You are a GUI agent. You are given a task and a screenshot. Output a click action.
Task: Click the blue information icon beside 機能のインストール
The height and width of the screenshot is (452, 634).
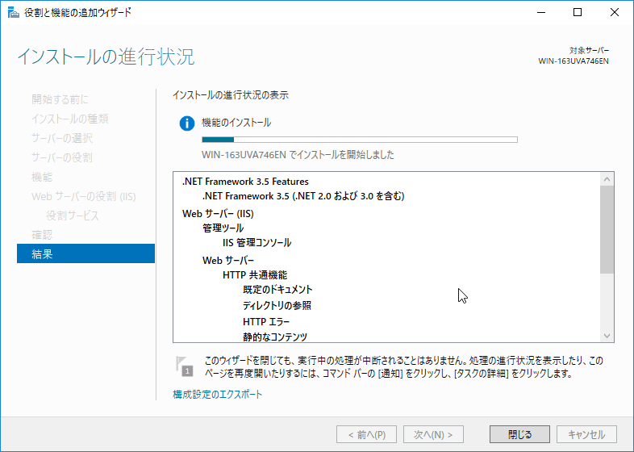tap(187, 123)
